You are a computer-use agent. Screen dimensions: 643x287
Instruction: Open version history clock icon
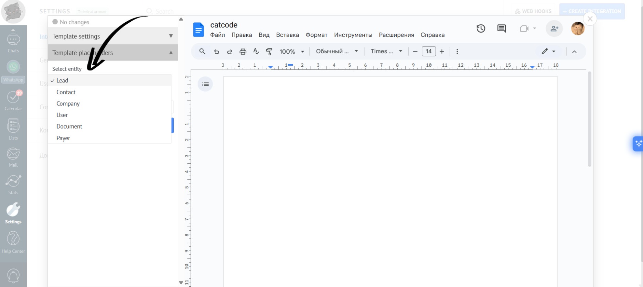[481, 29]
